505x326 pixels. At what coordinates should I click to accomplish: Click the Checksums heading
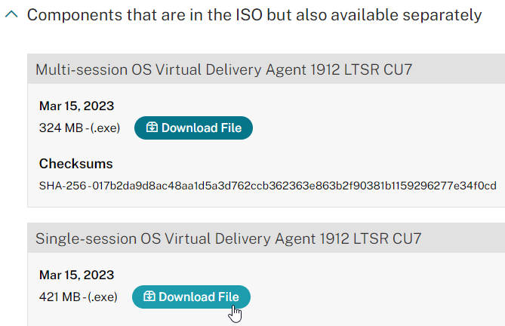[x=75, y=164]
